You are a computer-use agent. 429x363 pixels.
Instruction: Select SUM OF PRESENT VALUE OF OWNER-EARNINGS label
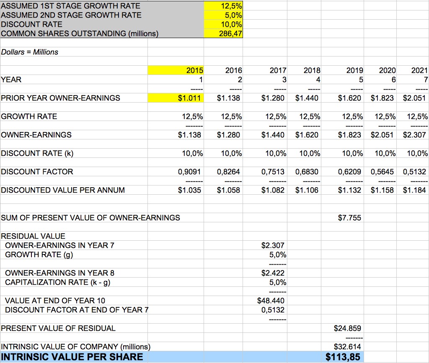click(90, 218)
